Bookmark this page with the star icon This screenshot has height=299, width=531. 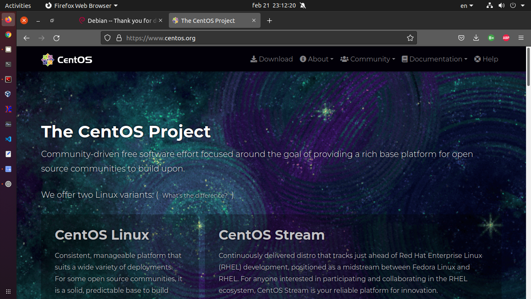point(410,38)
